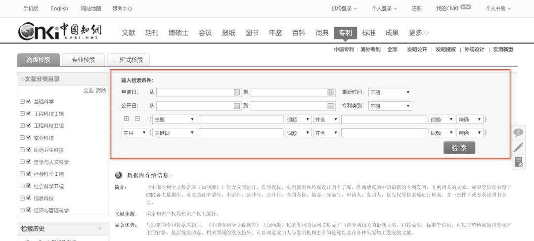Select 博硕士 in the main navigation
Image resolution: width=534 pixels, height=241 pixels.
coord(178,33)
